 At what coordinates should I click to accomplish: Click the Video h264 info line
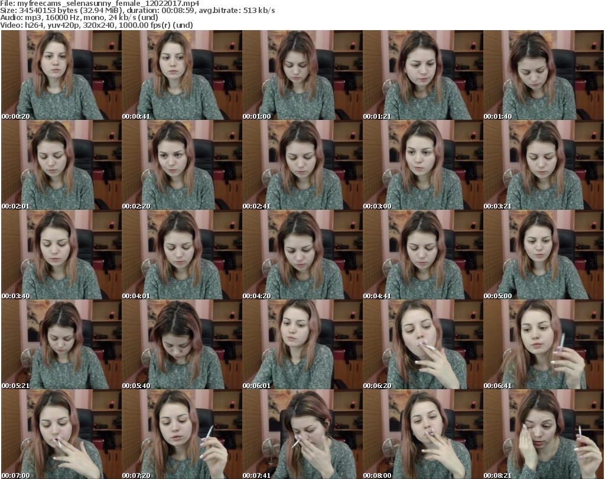(x=96, y=25)
